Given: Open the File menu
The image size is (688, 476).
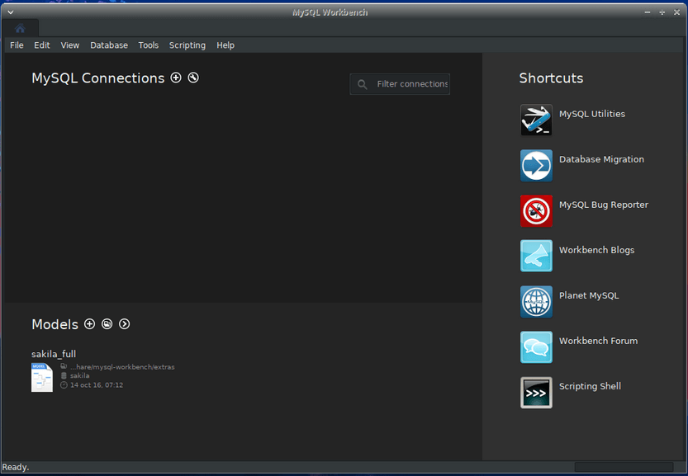Looking at the screenshot, I should tap(17, 45).
